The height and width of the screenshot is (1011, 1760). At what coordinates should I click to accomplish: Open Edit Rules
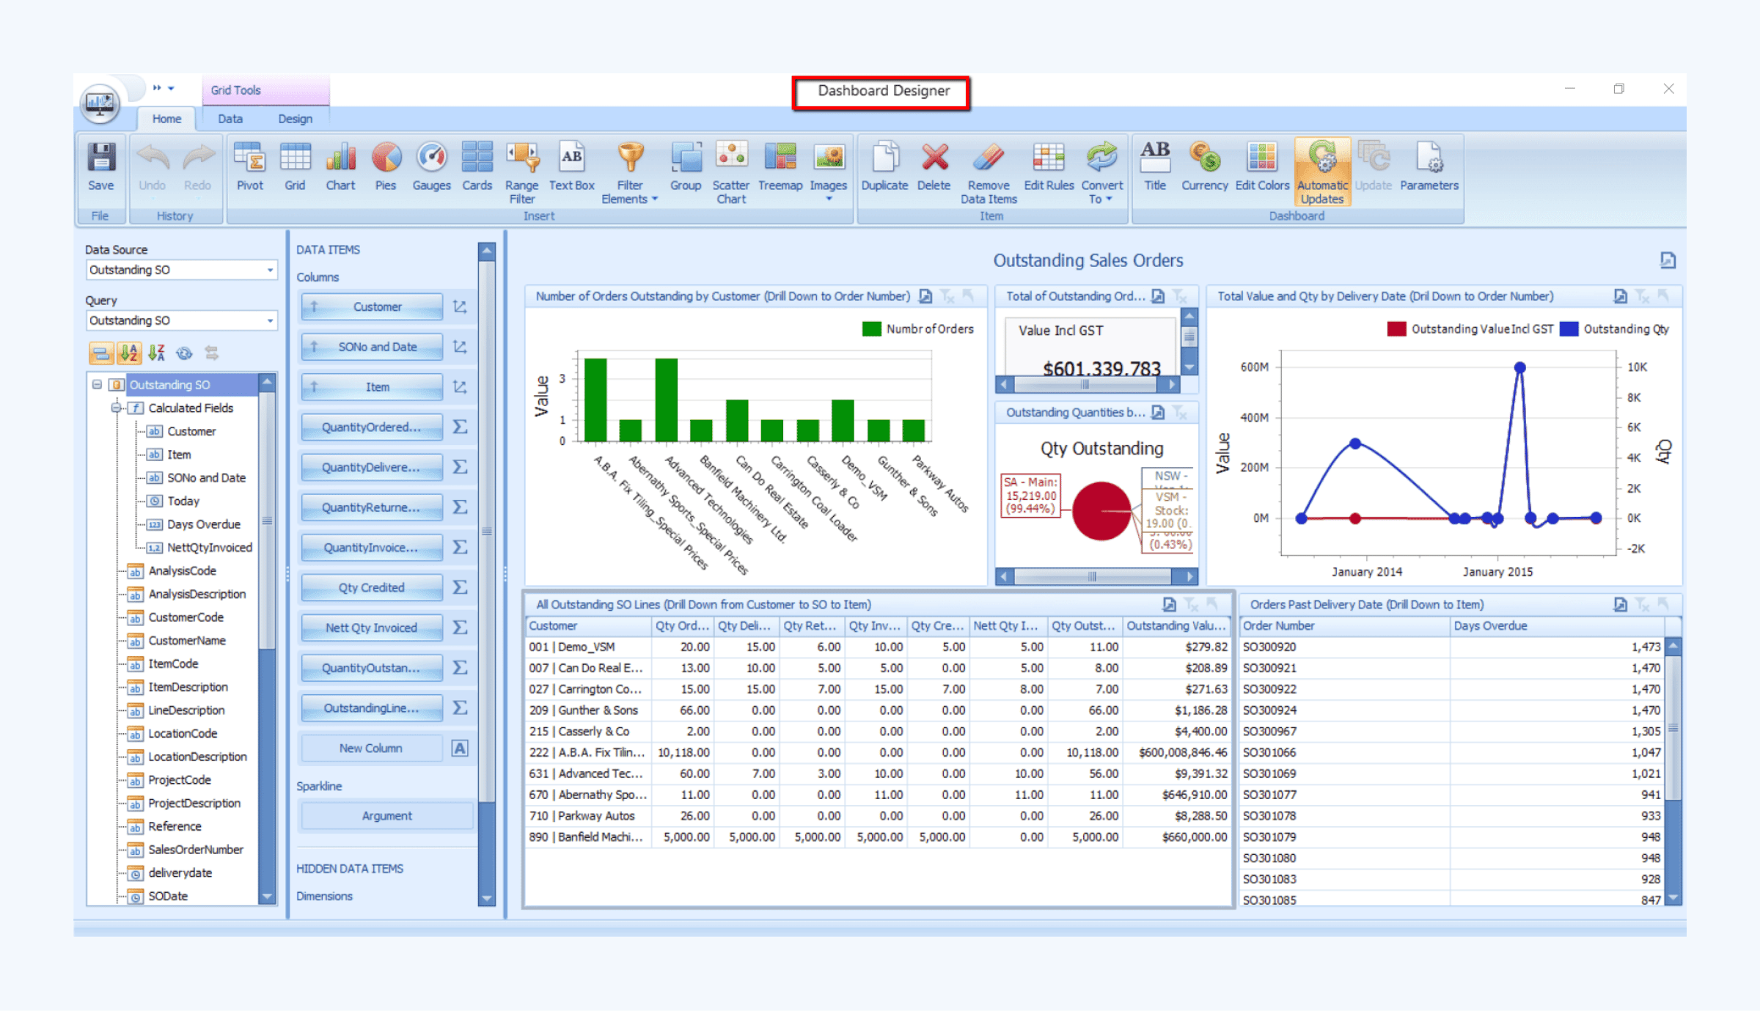[x=1049, y=167]
